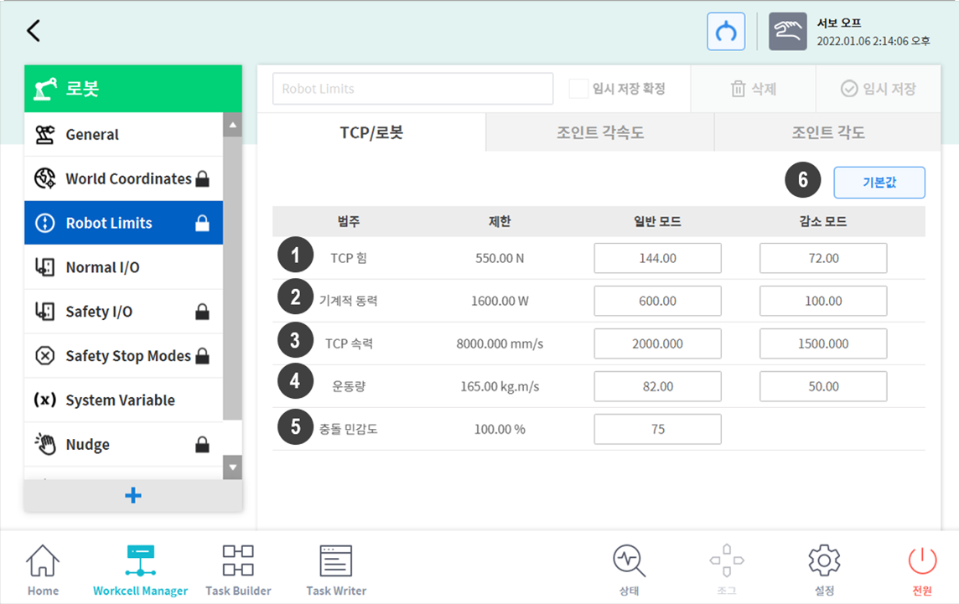Navigate back with the top-left arrow
The width and height of the screenshot is (959, 604).
[34, 30]
